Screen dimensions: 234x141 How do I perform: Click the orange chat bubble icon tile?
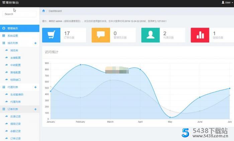(x=101, y=35)
